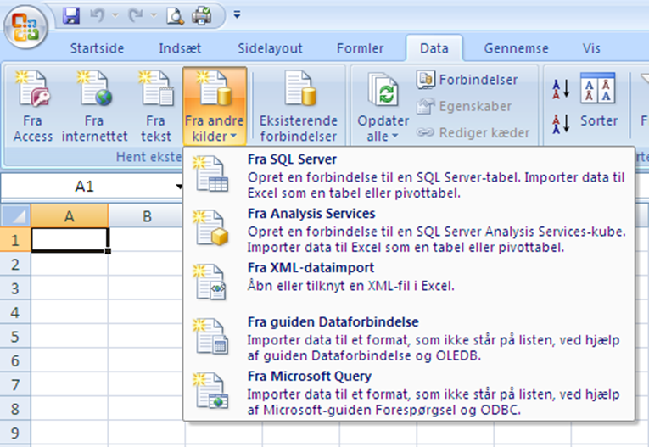649x447 pixels.
Task: Choose Fra XML-dataimport menu entry
Action: pos(409,284)
